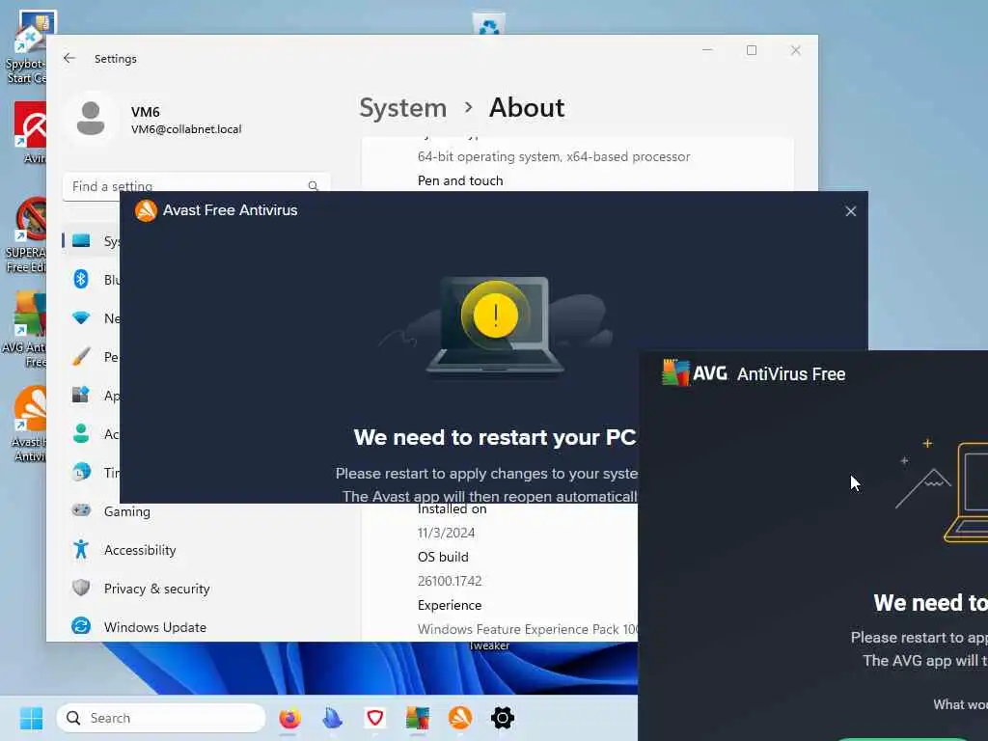The width and height of the screenshot is (988, 741).
Task: Open the Network category icon in Settings
Action: tap(81, 318)
